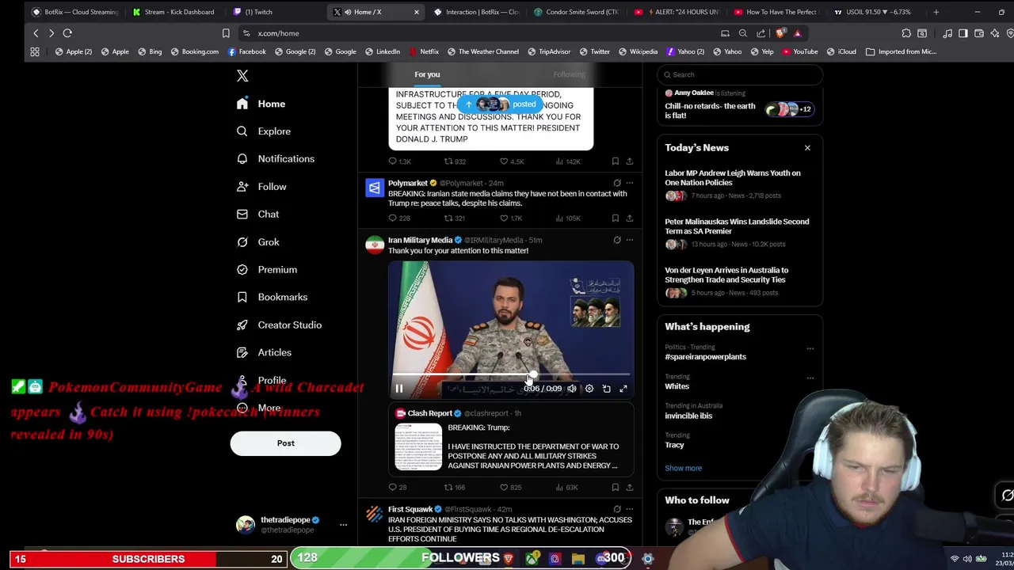
Task: Toggle video picture-in-picture mode
Action: (607, 389)
